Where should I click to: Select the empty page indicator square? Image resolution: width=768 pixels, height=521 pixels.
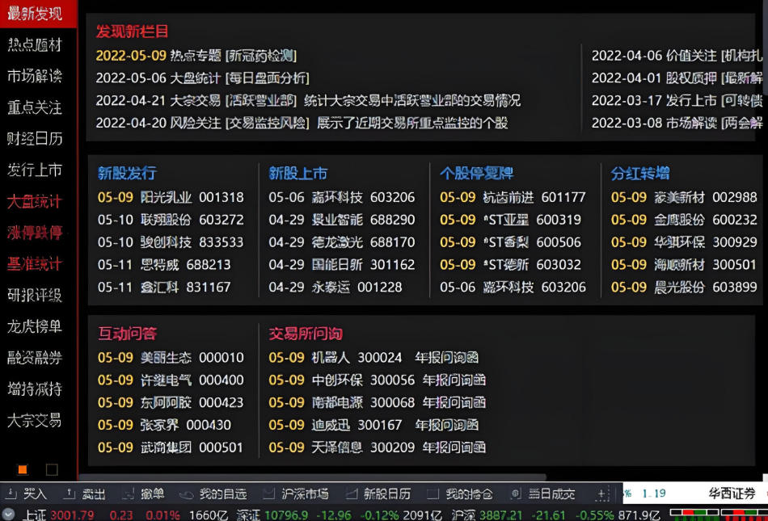(x=52, y=469)
